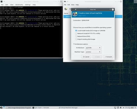Click 'Create a new virtual machine' heading
The image size is (137, 109).
coord(90,13)
